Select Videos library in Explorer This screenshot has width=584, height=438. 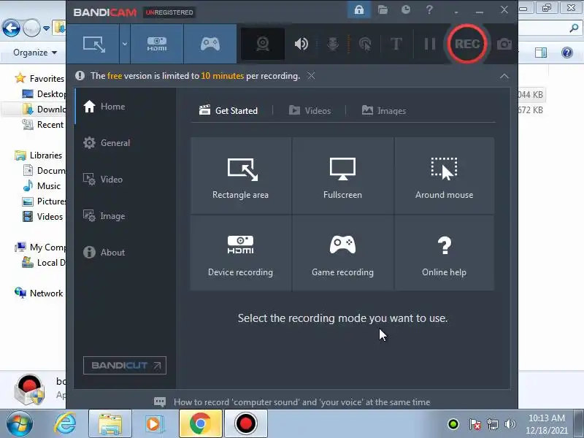click(x=42, y=216)
